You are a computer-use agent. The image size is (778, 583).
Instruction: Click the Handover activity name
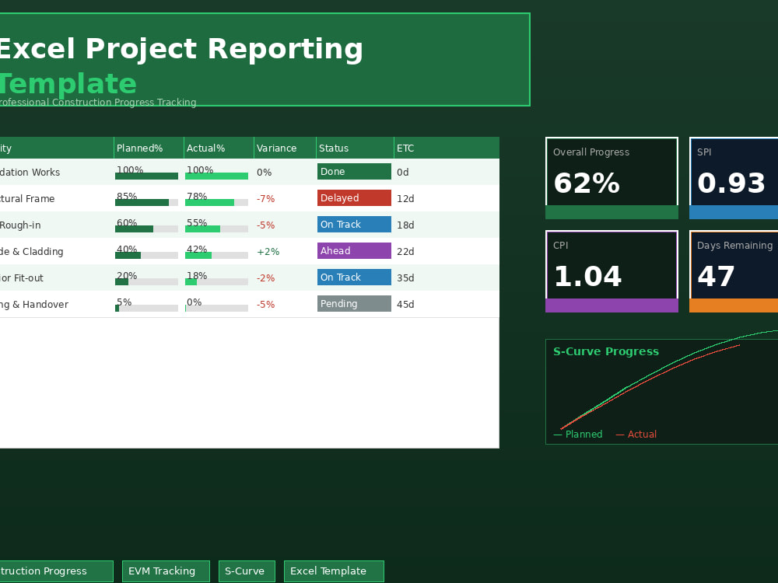point(34,305)
